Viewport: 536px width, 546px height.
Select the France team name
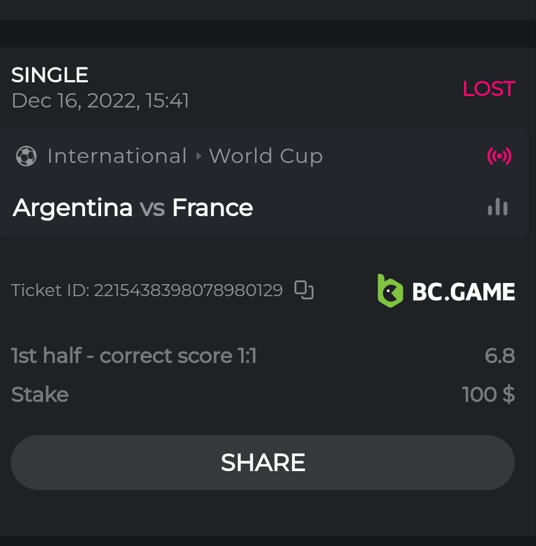pos(213,208)
